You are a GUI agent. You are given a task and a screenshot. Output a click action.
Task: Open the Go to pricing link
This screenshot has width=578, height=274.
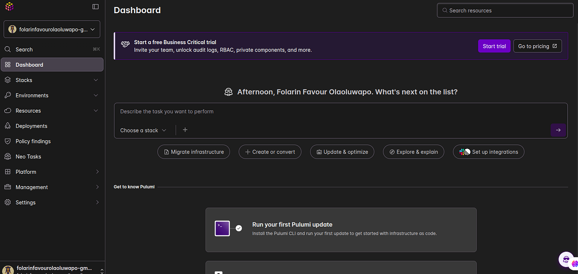tap(538, 46)
